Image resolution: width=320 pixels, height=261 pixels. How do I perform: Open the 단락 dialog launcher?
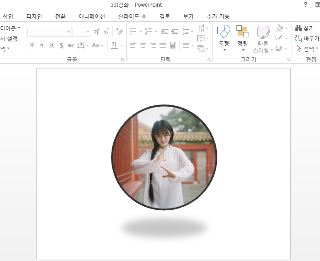(x=209, y=60)
